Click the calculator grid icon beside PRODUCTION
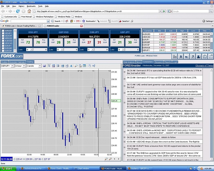This screenshot has width=214, height=171. (175, 56)
